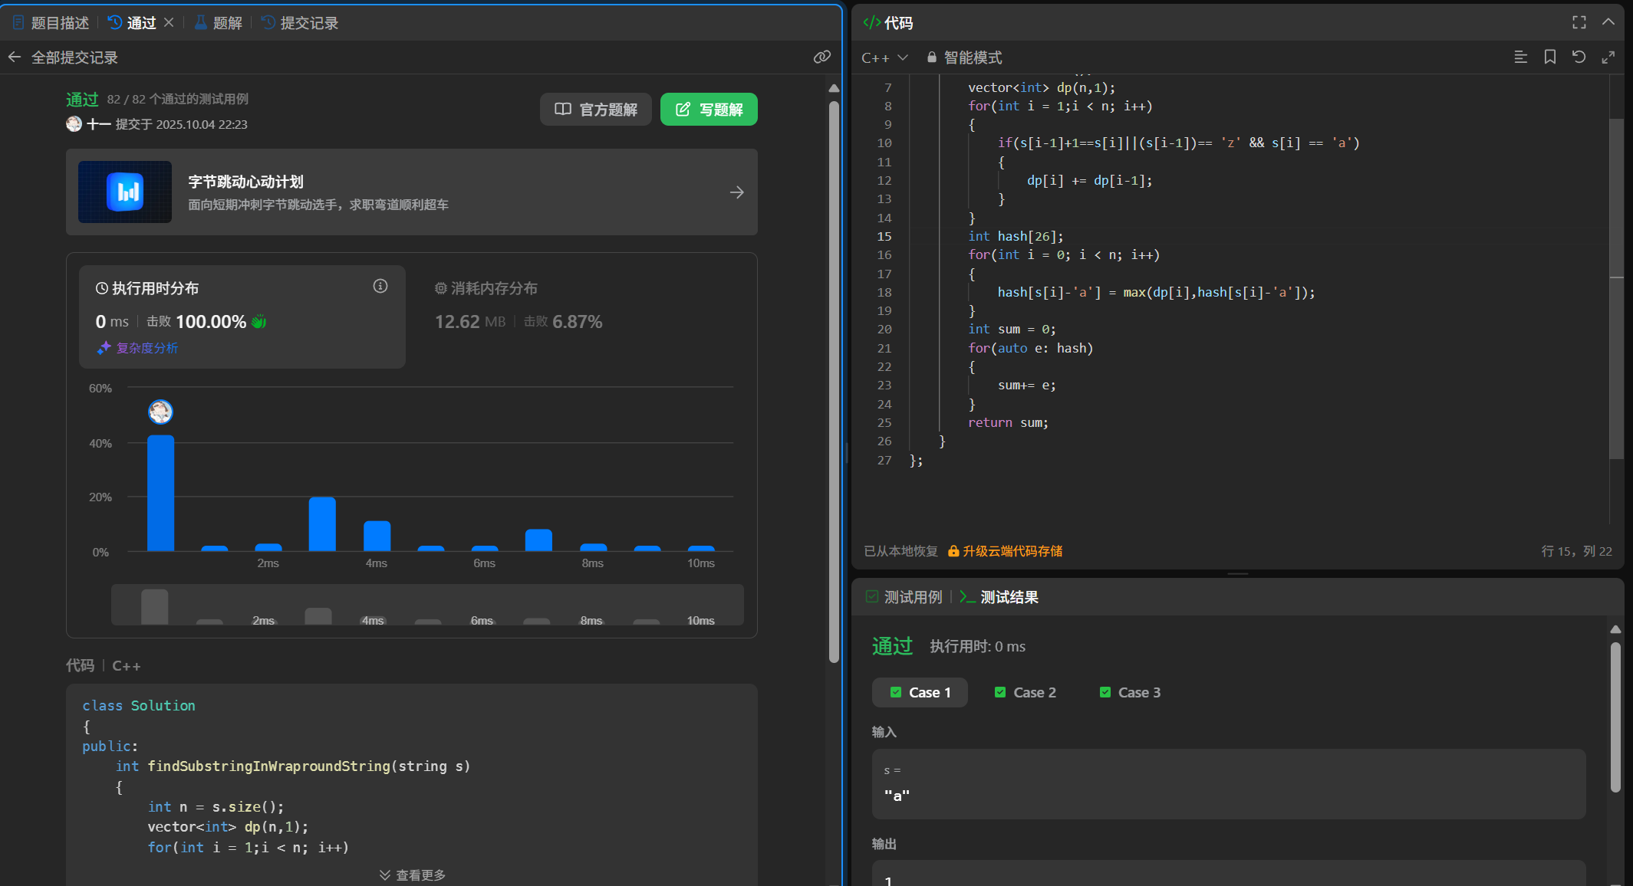
Task: Click the back arrow beside 全部提交记录
Action: [x=15, y=57]
